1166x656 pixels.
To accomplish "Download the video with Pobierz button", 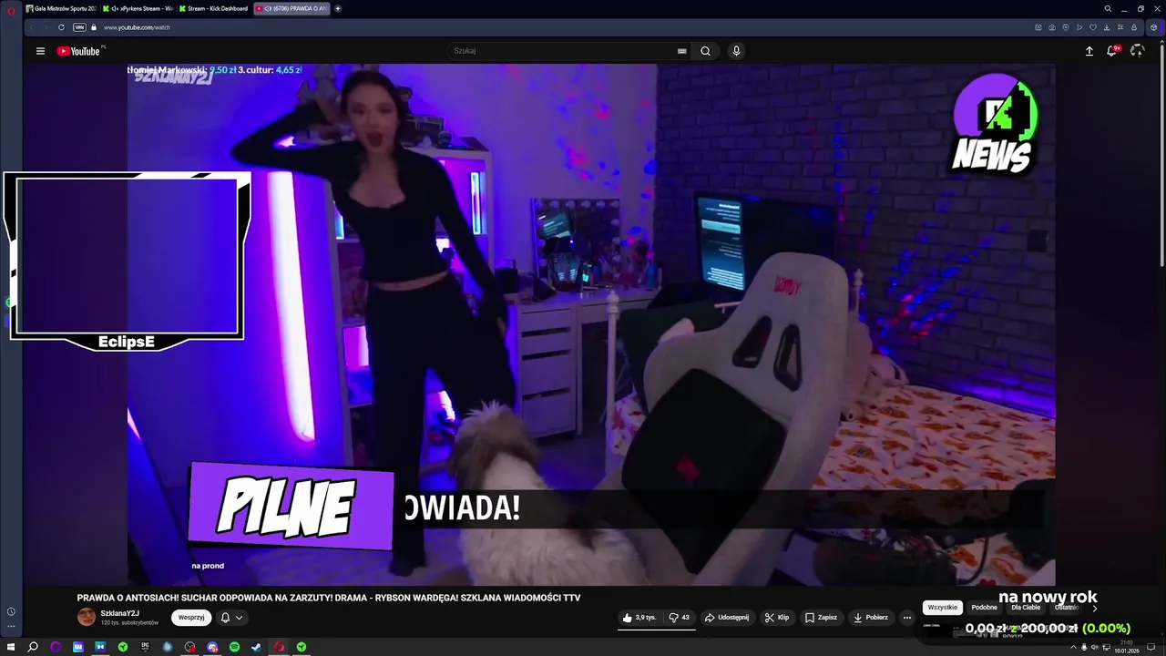I will coord(871,617).
